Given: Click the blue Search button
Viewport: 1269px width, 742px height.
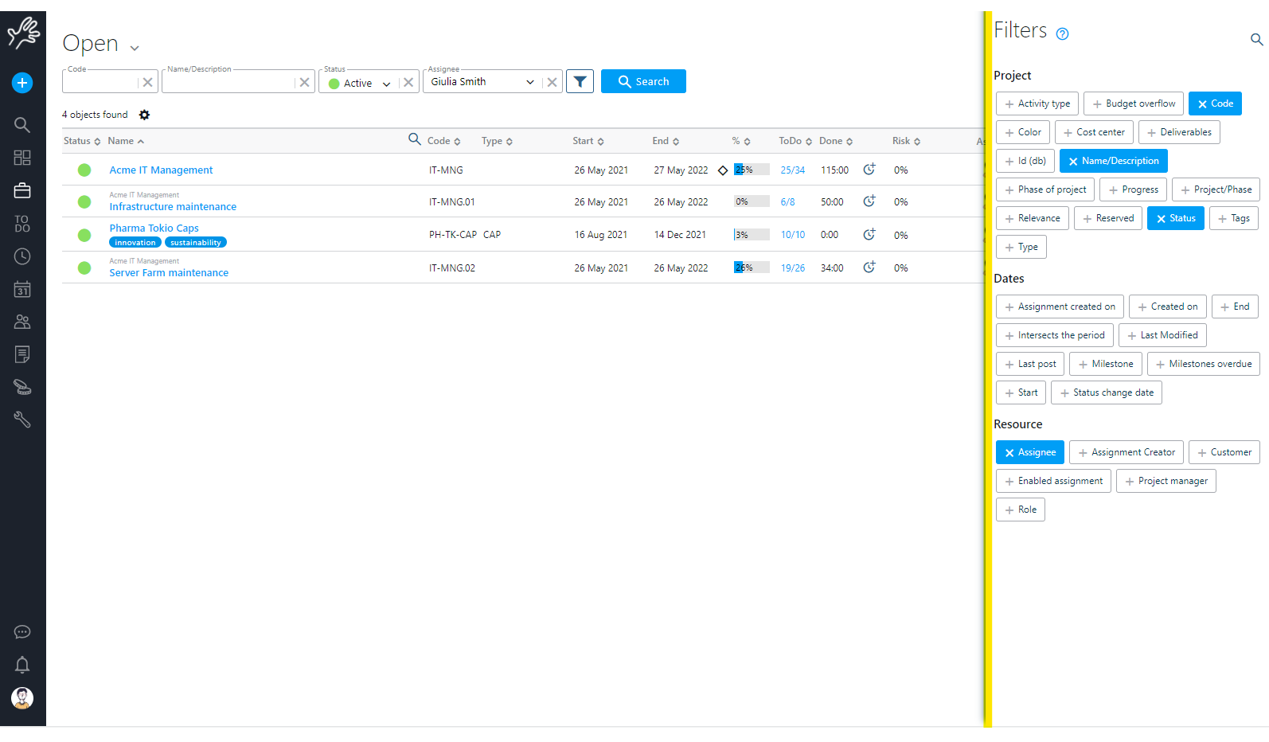Looking at the screenshot, I should coord(643,81).
